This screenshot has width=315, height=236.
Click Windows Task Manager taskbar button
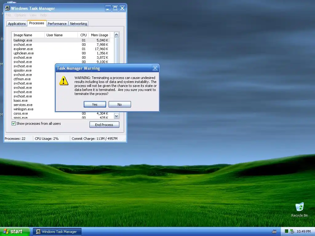57,232
